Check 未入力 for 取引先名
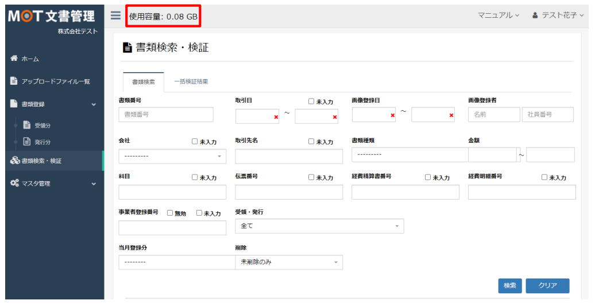595x304 pixels. 311,141
